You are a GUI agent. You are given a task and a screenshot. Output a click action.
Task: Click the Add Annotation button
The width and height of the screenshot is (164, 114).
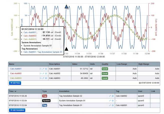coord(17,110)
